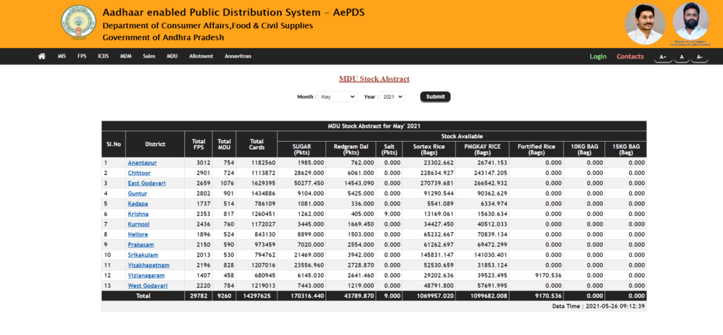
Task: Open the East Godavari district link
Action: [x=147, y=183]
